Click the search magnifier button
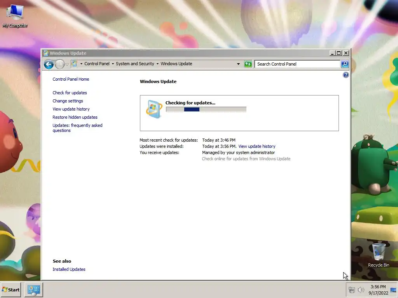This screenshot has height=298, width=398. pos(345,64)
